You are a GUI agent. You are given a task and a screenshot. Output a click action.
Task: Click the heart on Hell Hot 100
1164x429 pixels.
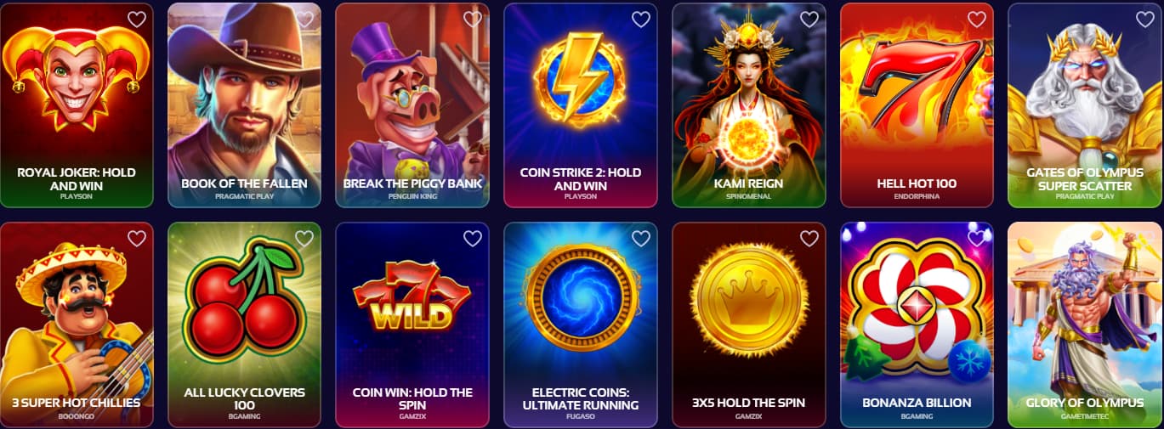click(x=977, y=19)
